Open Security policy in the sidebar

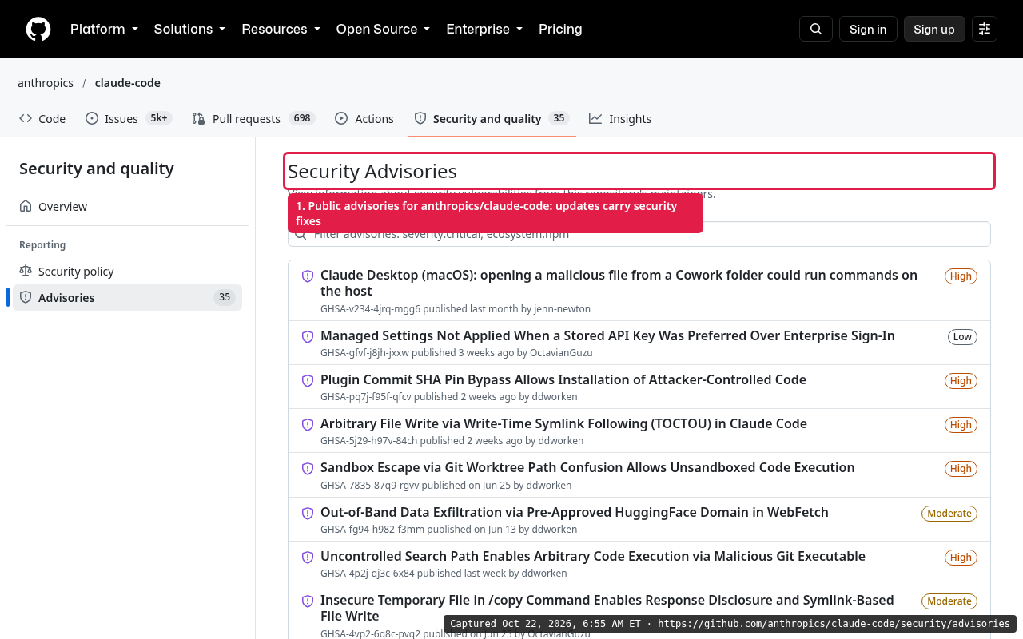point(128,272)
